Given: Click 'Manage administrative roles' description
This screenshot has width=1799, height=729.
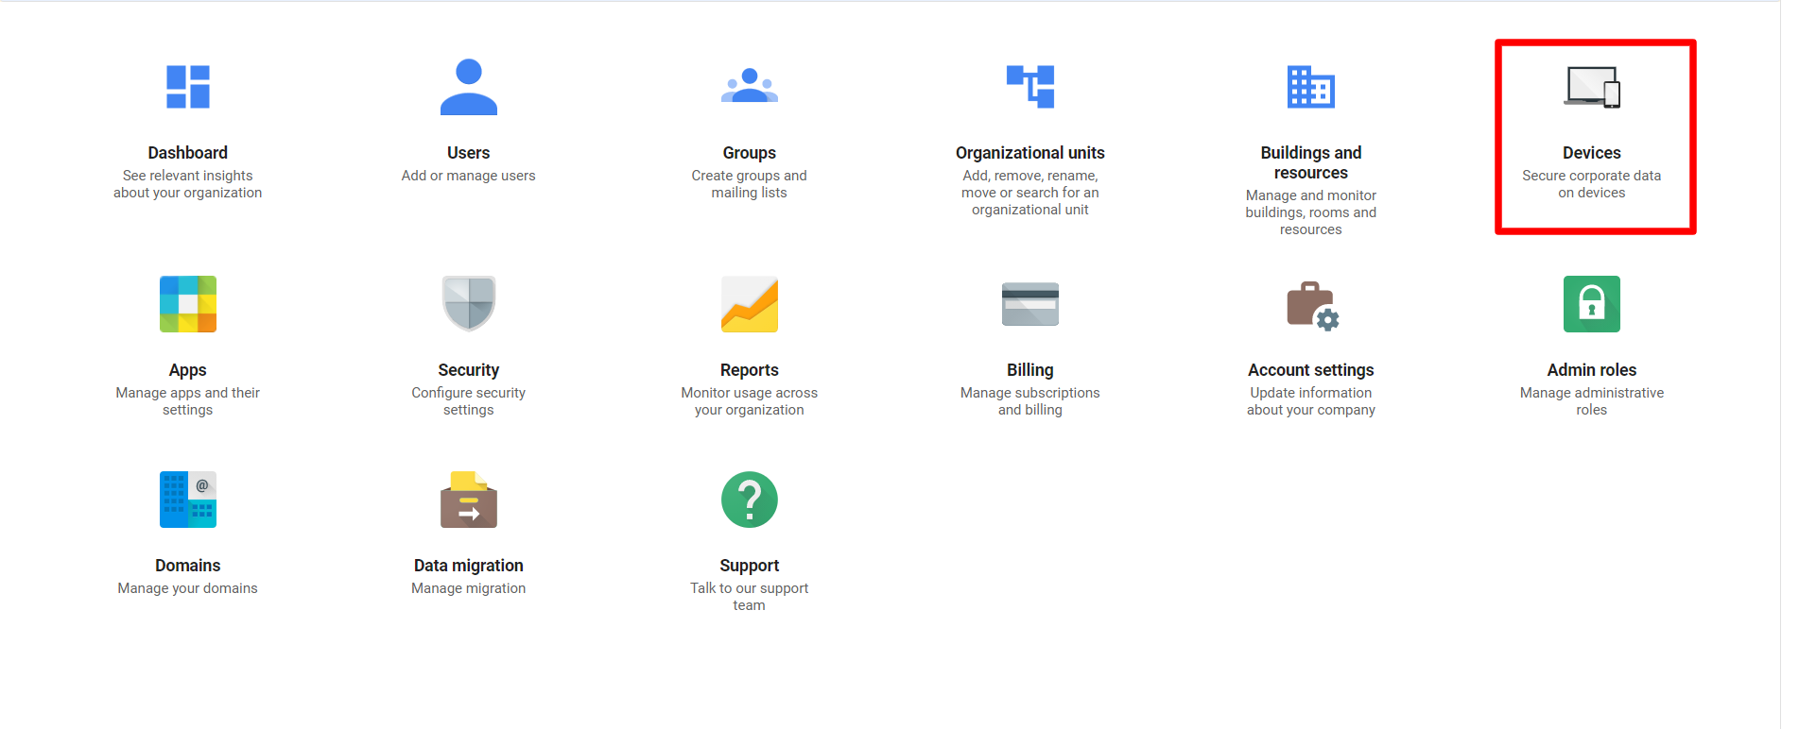Looking at the screenshot, I should [1592, 401].
